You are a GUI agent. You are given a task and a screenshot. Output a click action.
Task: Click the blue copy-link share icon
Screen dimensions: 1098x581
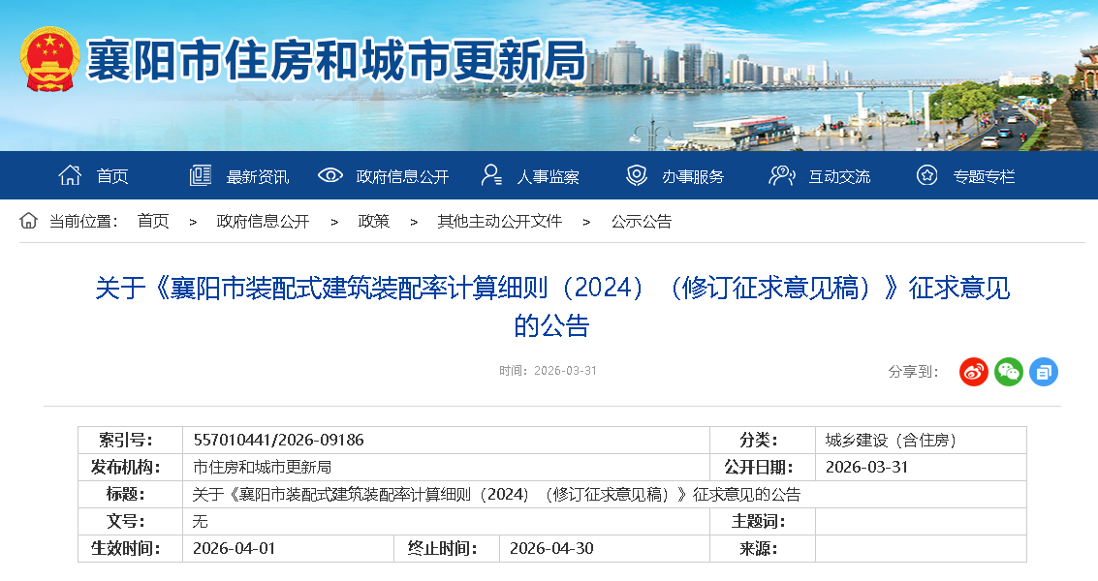[x=1043, y=371]
